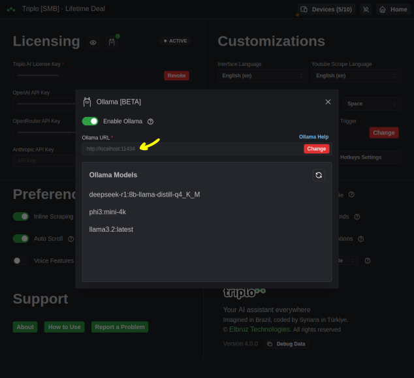Open the Interface Language dropdown

coord(263,76)
